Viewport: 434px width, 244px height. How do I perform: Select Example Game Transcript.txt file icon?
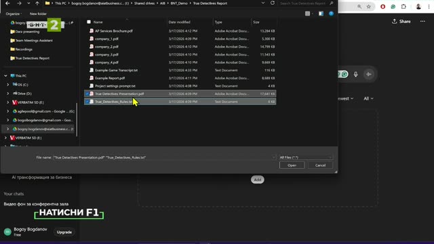pos(92,70)
